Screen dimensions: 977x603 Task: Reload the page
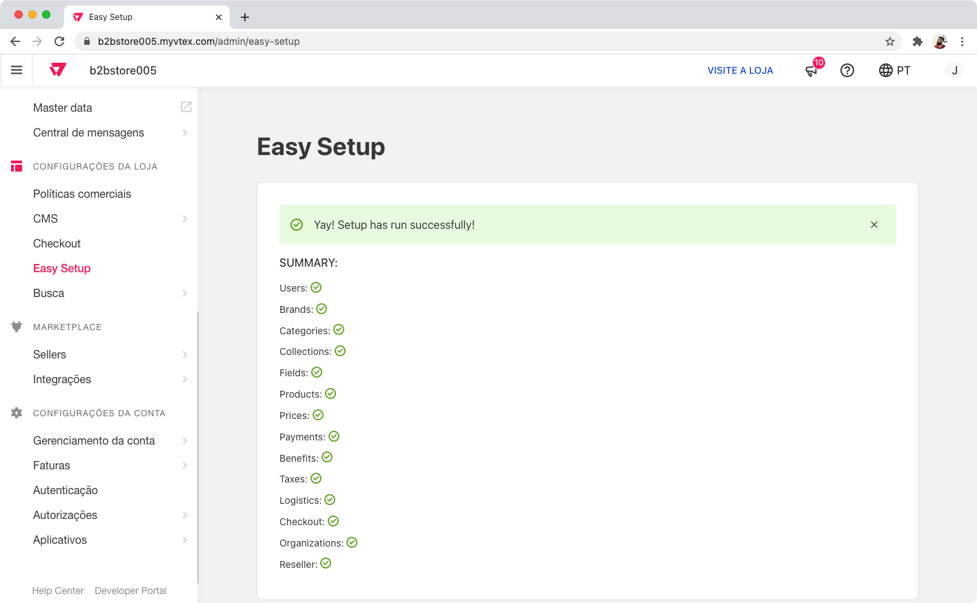(x=59, y=41)
